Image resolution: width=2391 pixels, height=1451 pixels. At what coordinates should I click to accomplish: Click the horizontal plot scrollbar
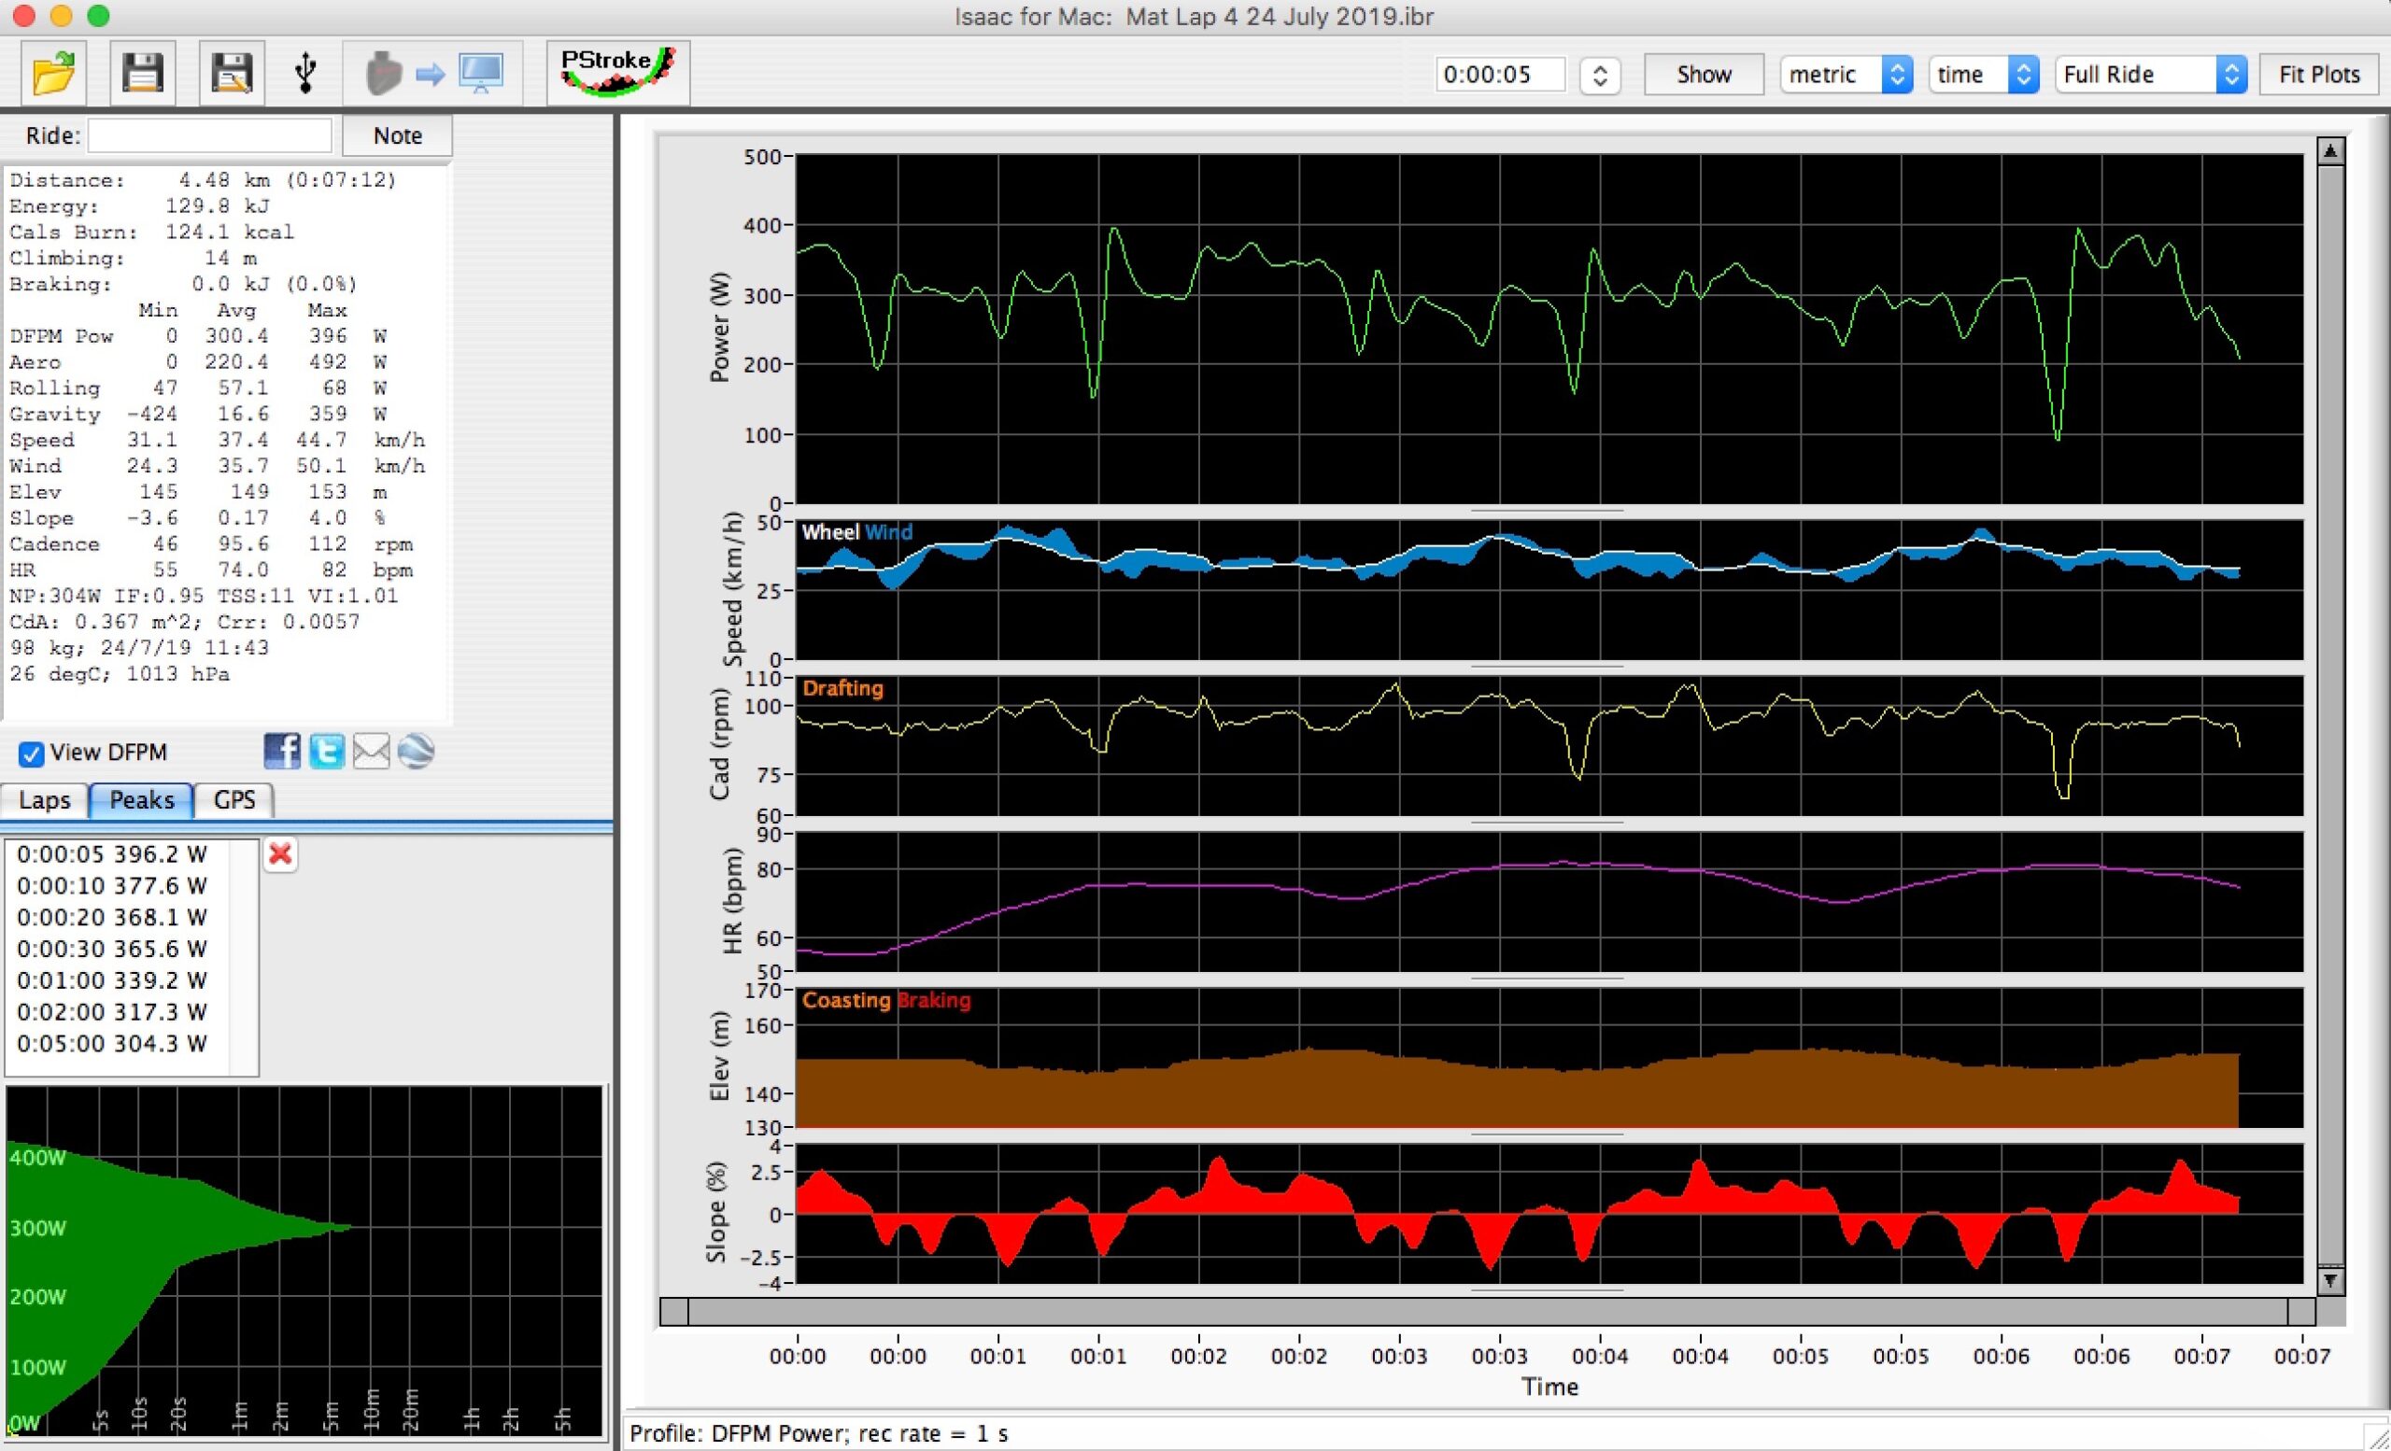point(1487,1311)
